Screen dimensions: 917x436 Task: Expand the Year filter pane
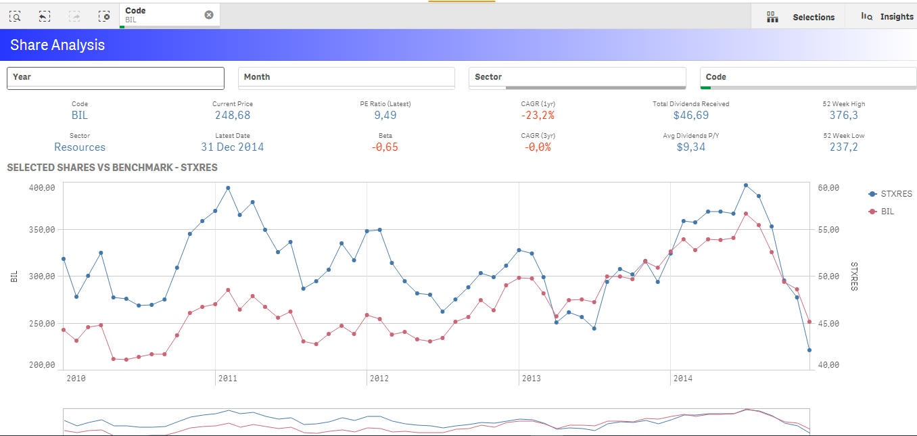tap(115, 77)
